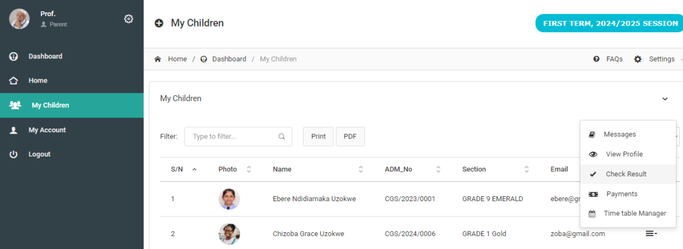Select Check Result from the popup menu

628,174
